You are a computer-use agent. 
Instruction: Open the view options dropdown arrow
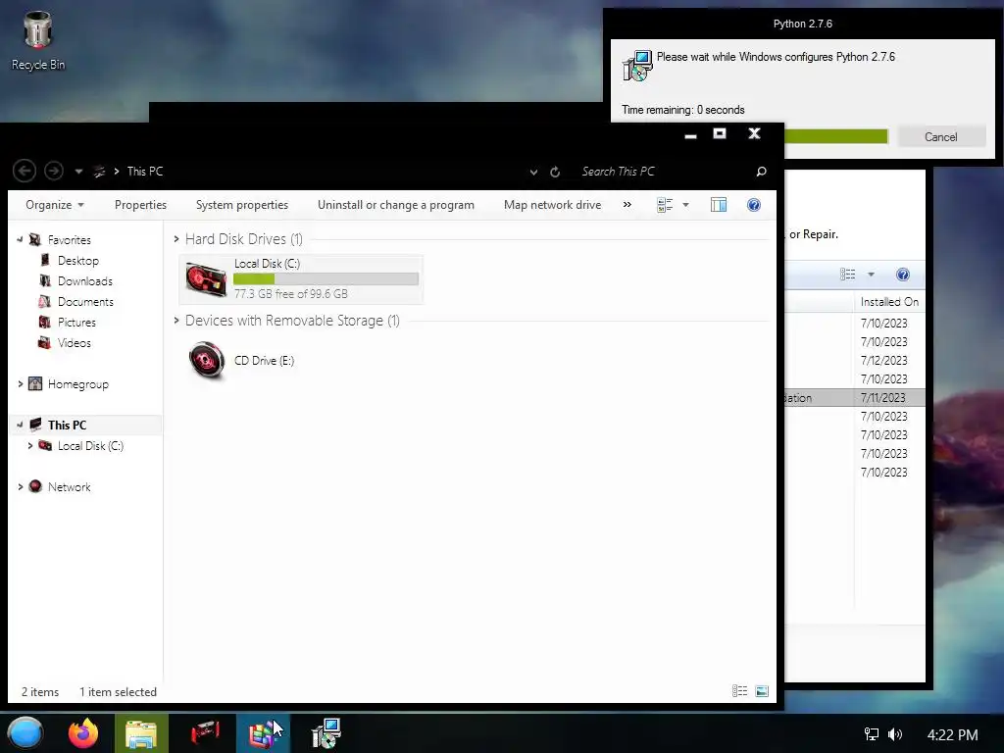[x=685, y=205]
